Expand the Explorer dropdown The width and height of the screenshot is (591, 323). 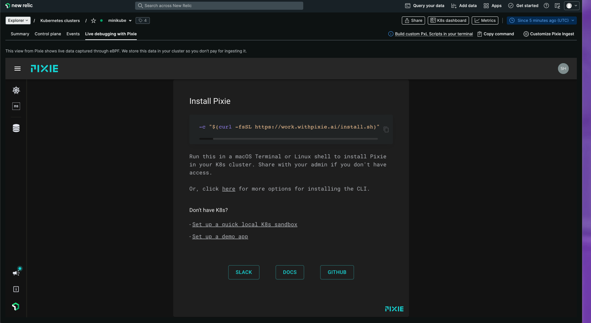coord(18,21)
